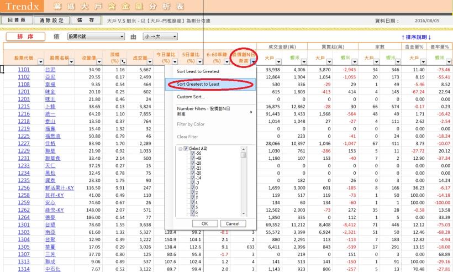Click OK in filter menu
Screen dimensions: 453x272
tap(205, 224)
